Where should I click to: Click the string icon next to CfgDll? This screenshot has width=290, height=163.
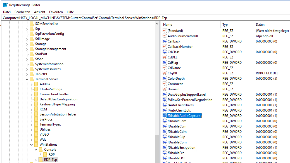tap(165, 73)
